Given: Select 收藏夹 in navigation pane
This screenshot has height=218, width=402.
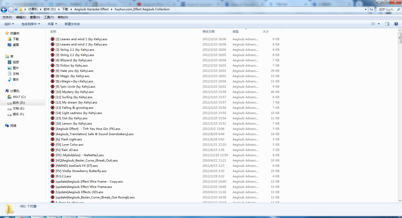Looking at the screenshot, I should [15, 33].
